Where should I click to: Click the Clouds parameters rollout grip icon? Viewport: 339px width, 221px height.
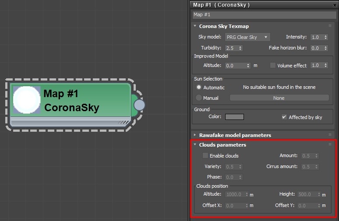click(x=330, y=144)
